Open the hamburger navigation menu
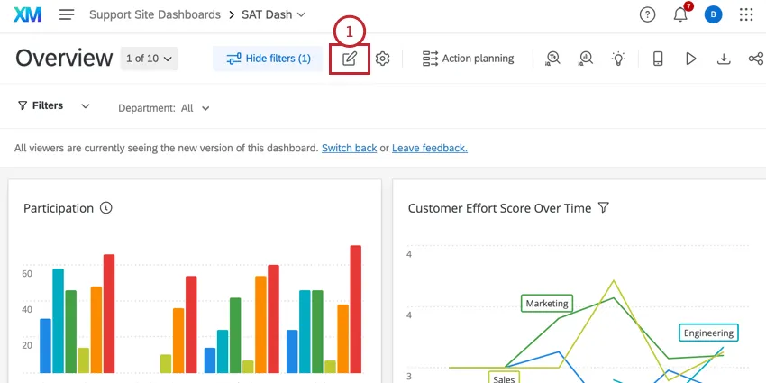This screenshot has width=766, height=383. (x=67, y=14)
